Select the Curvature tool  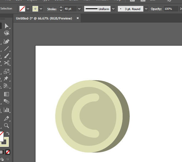click(6, 41)
